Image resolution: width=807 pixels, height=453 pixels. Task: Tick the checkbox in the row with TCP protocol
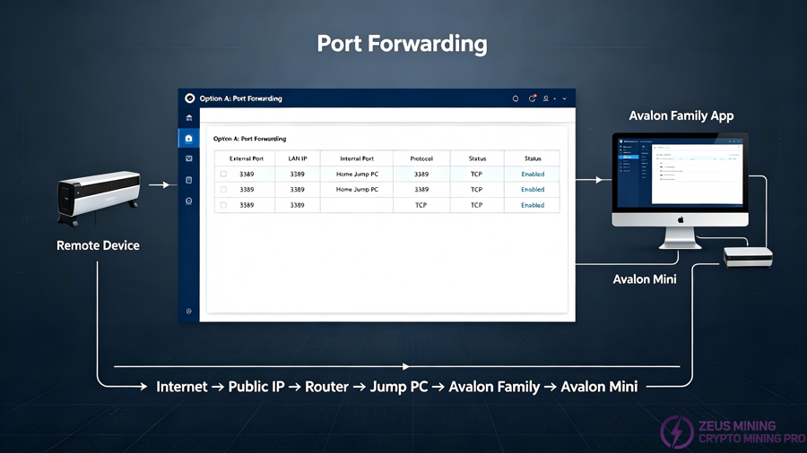coord(223,205)
